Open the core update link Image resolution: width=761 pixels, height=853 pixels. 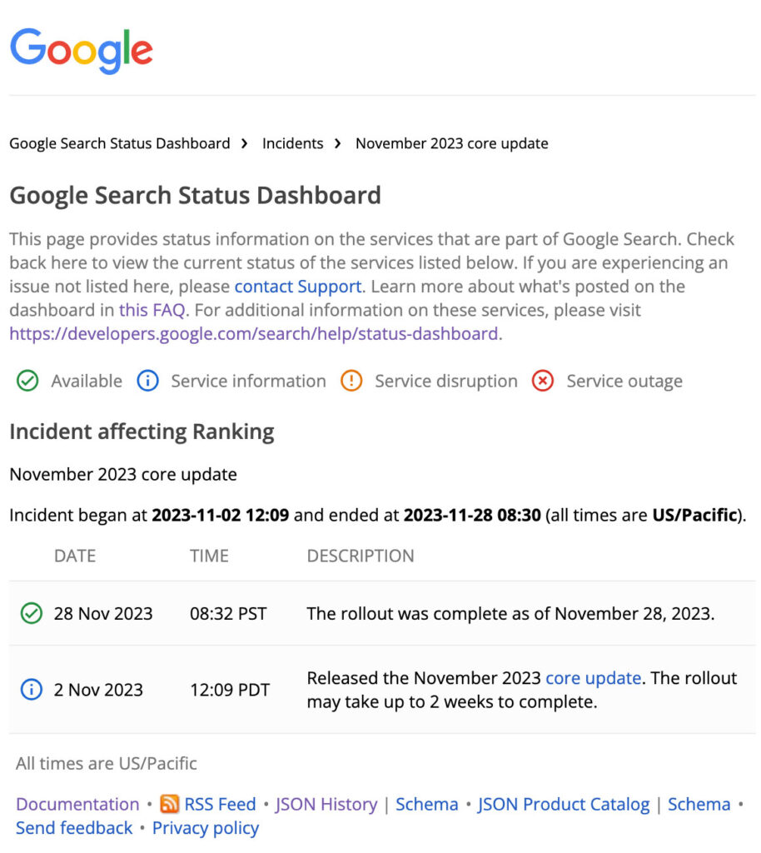(593, 678)
